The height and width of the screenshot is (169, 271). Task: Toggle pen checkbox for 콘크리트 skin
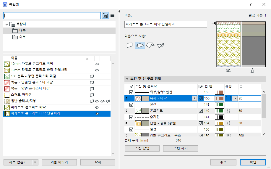[201, 111]
